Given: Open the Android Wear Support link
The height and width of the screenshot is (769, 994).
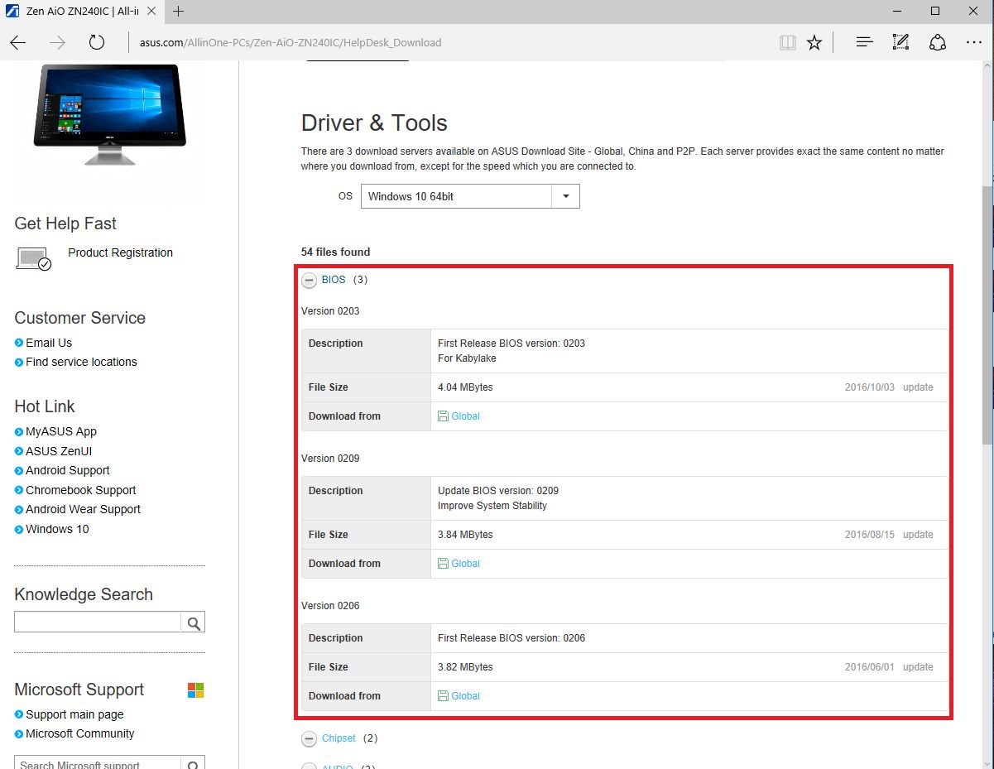Looking at the screenshot, I should pyautogui.click(x=84, y=509).
